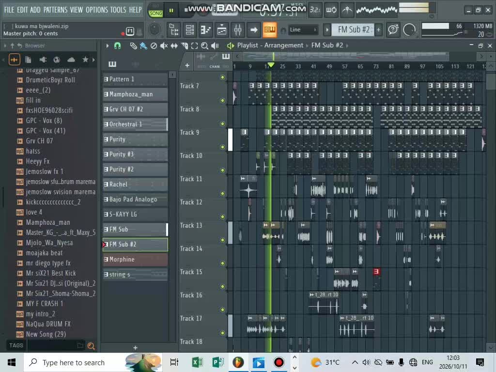This screenshot has width=496, height=372.
Task: Select the Bajo Pad Analogo pattern
Action: (x=135, y=199)
